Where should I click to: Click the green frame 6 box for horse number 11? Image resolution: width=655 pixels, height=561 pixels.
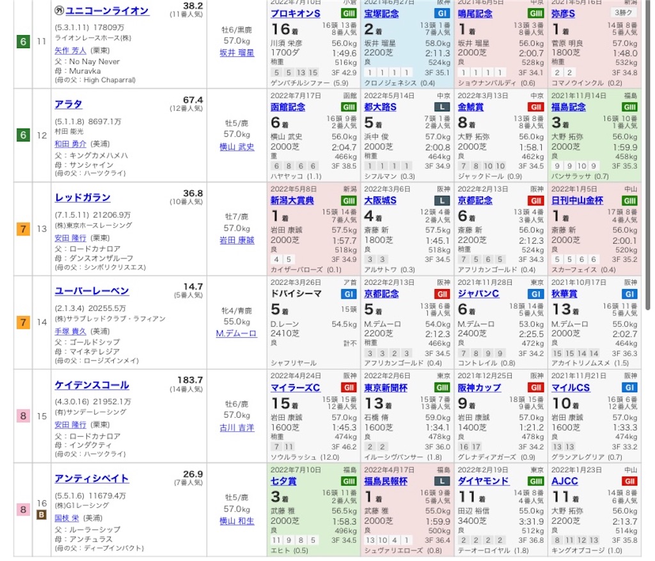point(23,42)
